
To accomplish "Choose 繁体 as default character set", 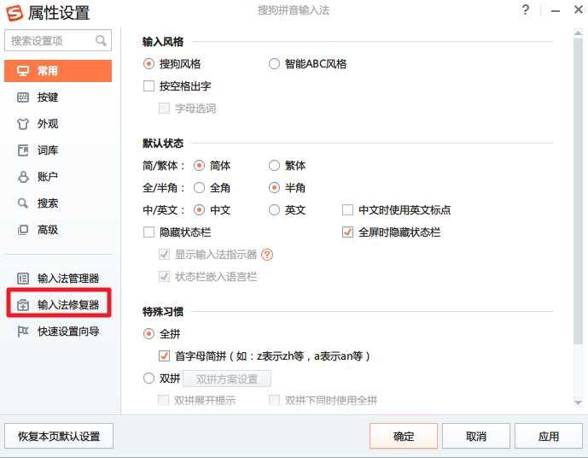I will pyautogui.click(x=274, y=166).
